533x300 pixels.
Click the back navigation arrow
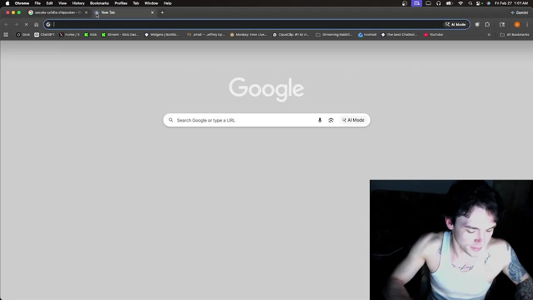[6, 25]
